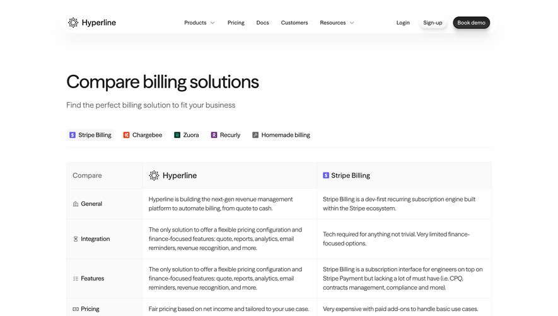Click the Hyperline icon in table header
The width and height of the screenshot is (558, 316).
154,175
